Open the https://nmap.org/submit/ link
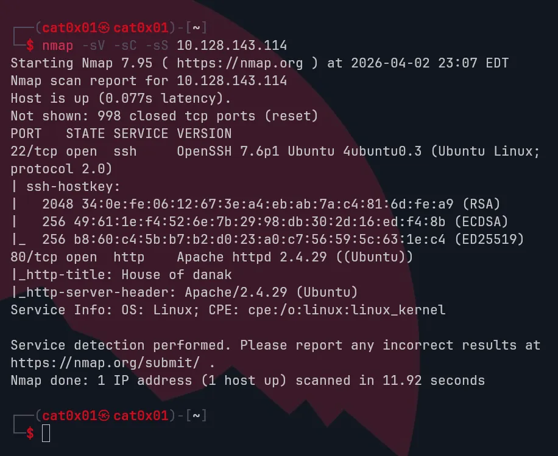Image resolution: width=558 pixels, height=456 pixels. (x=110, y=363)
